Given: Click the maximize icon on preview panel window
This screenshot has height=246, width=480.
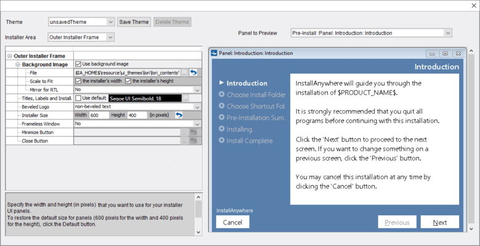Looking at the screenshot, I should click(445, 54).
